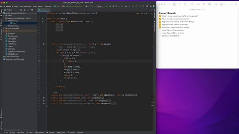The width and height of the screenshot is (239, 134).
Task: Click Notes text format Aa icon
Action: 199,4
